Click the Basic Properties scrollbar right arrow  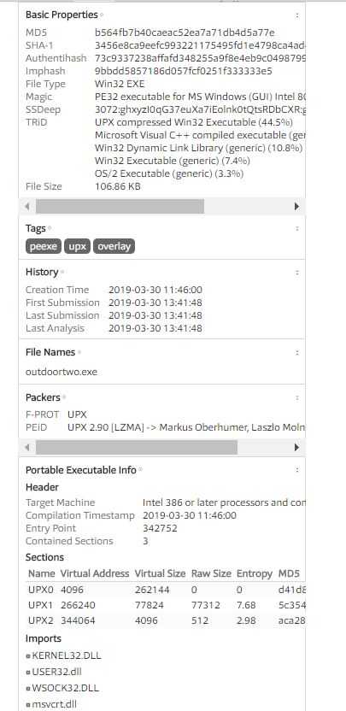(x=296, y=206)
